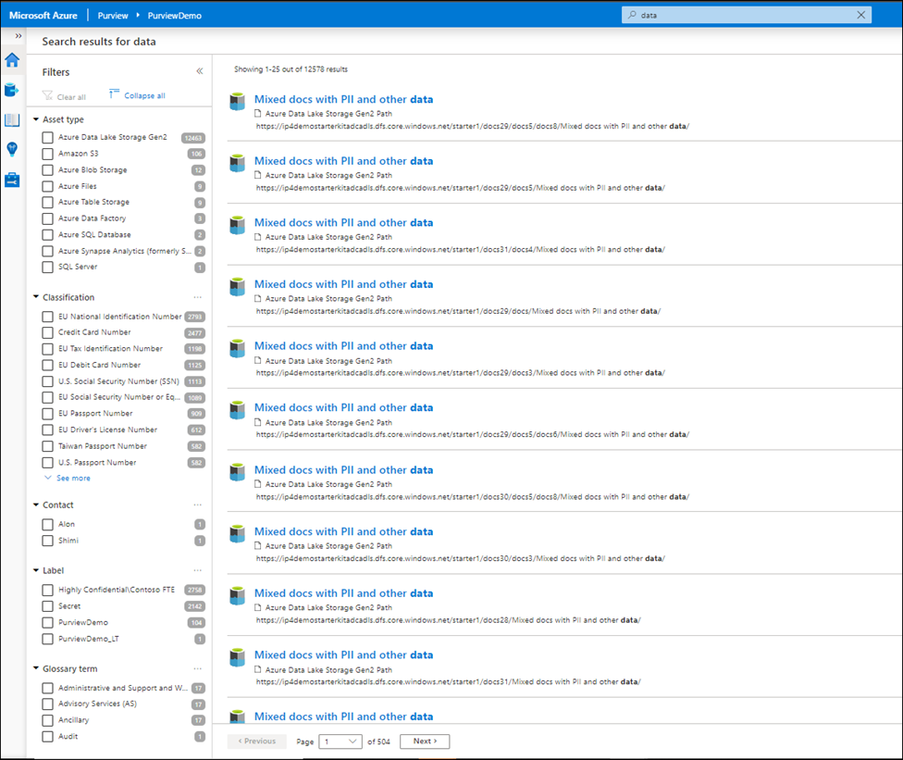903x760 pixels.
Task: Check EU Passport Number classification filter
Action: 48,414
